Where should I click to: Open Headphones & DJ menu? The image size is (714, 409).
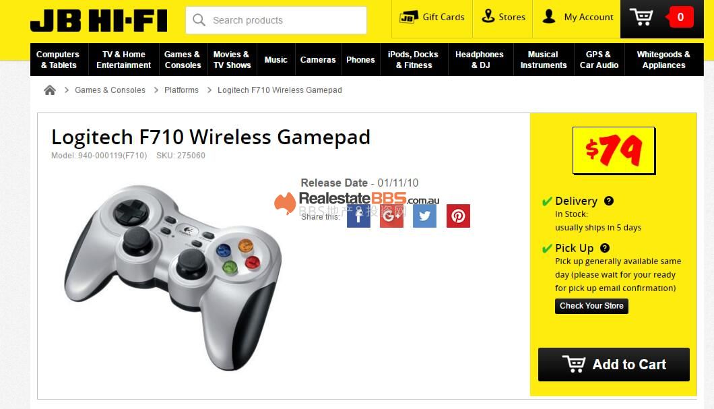click(480, 60)
